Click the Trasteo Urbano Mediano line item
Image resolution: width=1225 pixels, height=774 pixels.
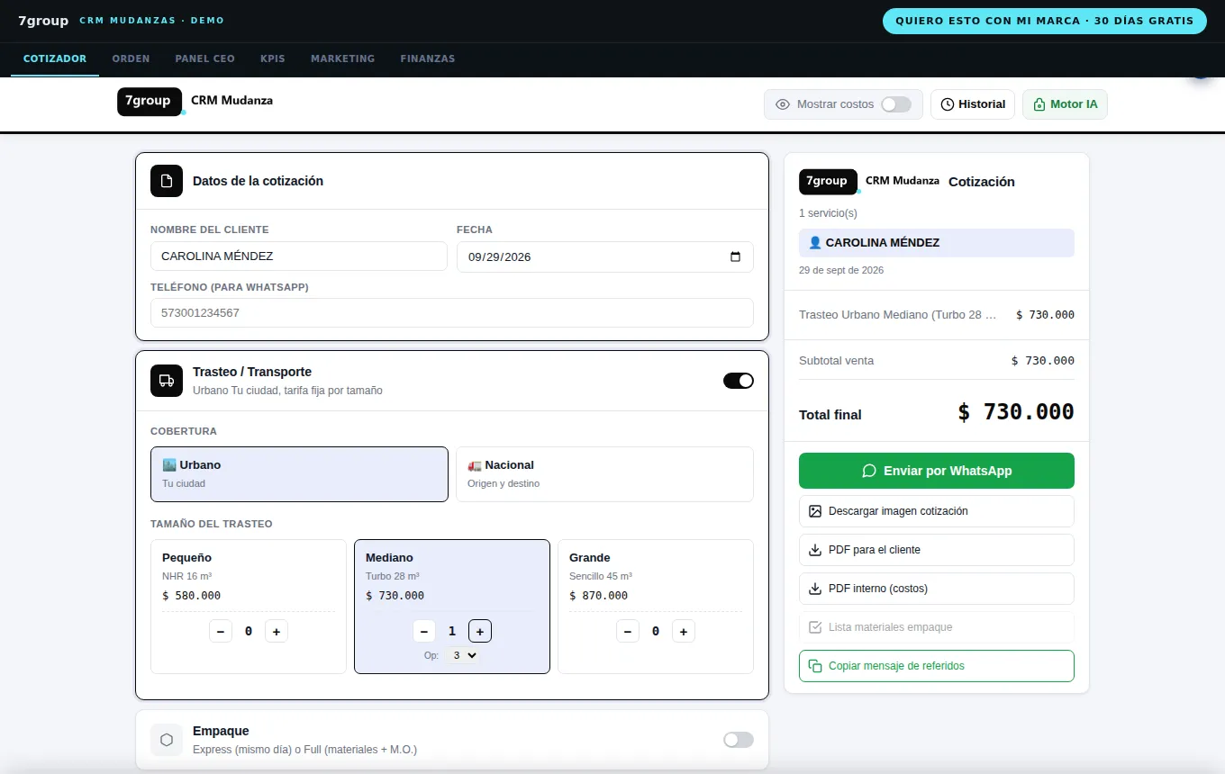point(937,315)
